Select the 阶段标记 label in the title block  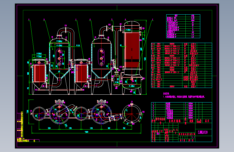point(183,134)
